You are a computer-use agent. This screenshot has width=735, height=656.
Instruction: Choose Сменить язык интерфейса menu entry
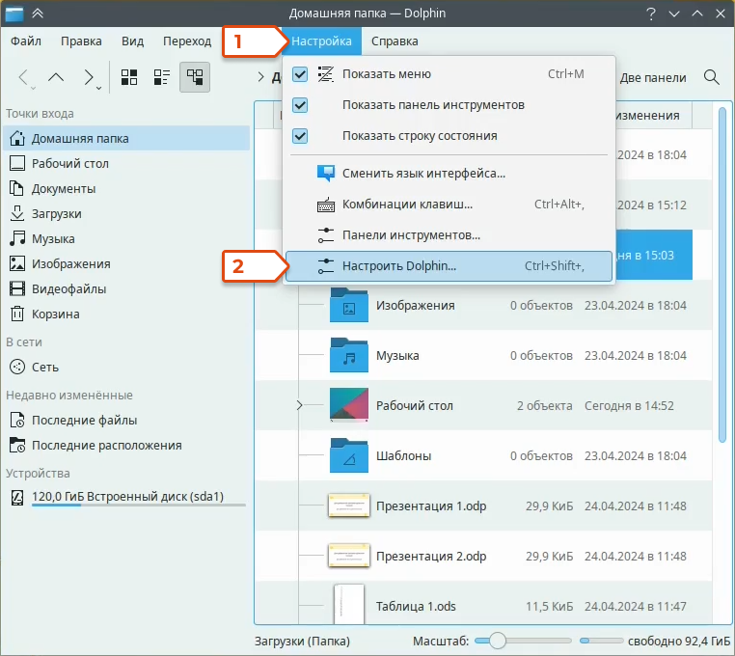[x=449, y=174]
